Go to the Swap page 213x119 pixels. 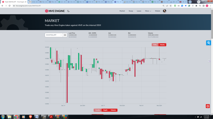coord(131,11)
